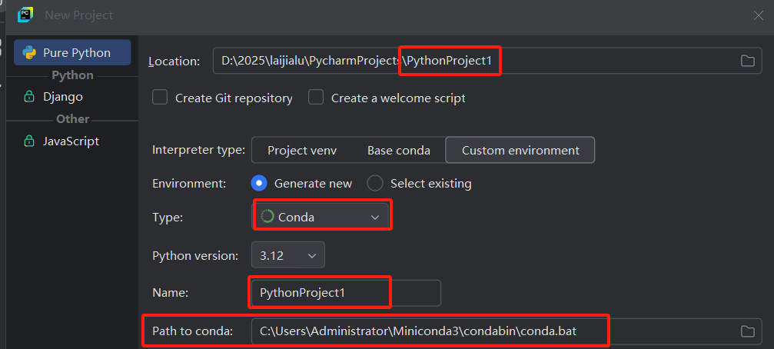Enable Create Git repository checkbox

pyautogui.click(x=161, y=98)
